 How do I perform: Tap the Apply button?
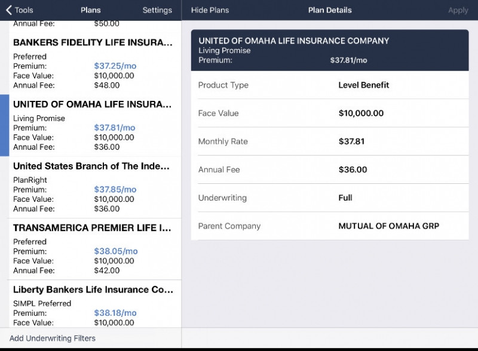tap(458, 10)
